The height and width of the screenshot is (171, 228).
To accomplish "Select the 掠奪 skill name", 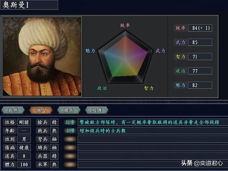I will [x=70, y=122].
